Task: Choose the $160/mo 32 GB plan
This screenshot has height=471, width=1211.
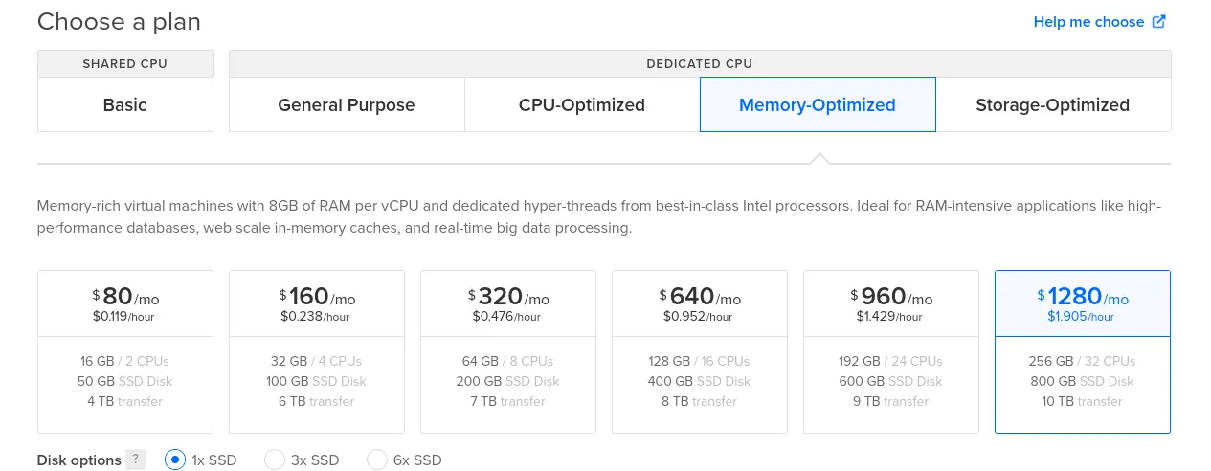Action: click(317, 350)
